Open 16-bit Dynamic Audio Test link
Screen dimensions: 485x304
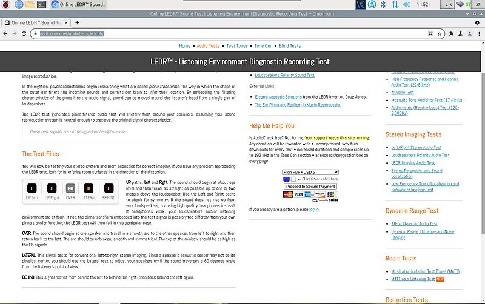pos(415,223)
